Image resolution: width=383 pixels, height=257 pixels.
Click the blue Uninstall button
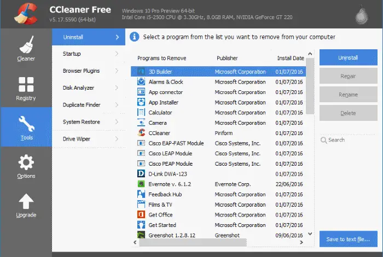349,57
